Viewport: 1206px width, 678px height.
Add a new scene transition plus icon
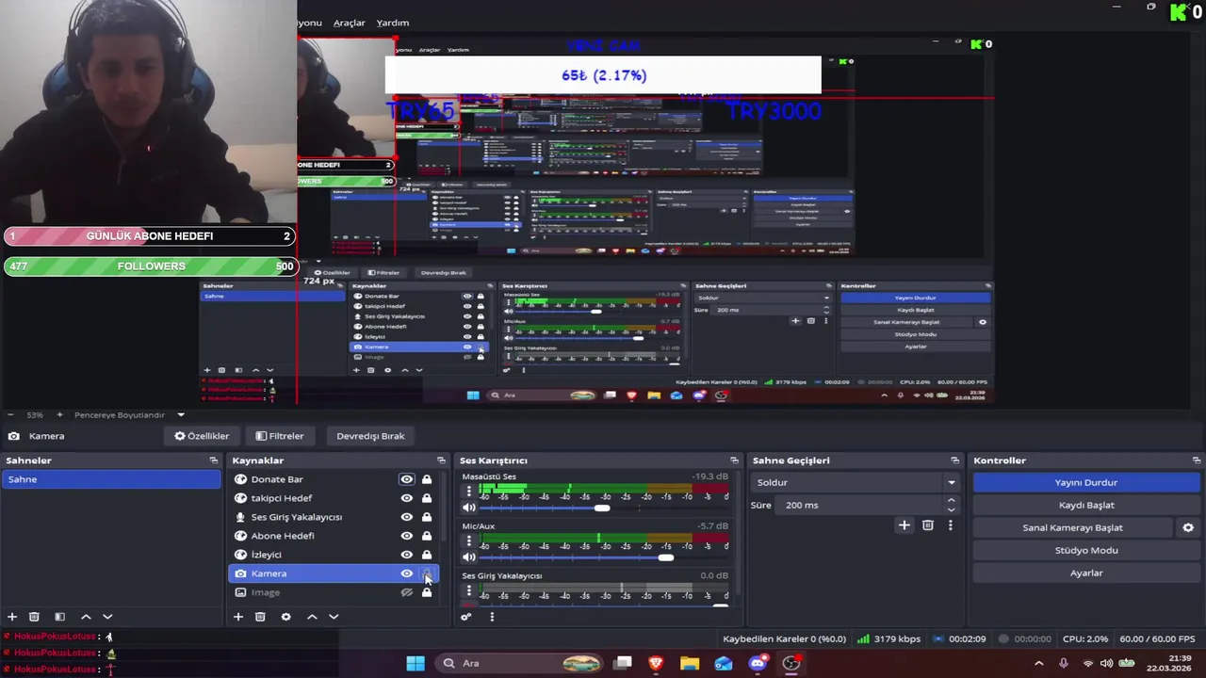(x=904, y=525)
